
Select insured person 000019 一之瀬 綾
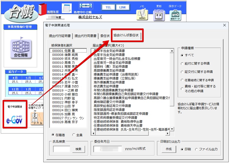(x=68, y=90)
